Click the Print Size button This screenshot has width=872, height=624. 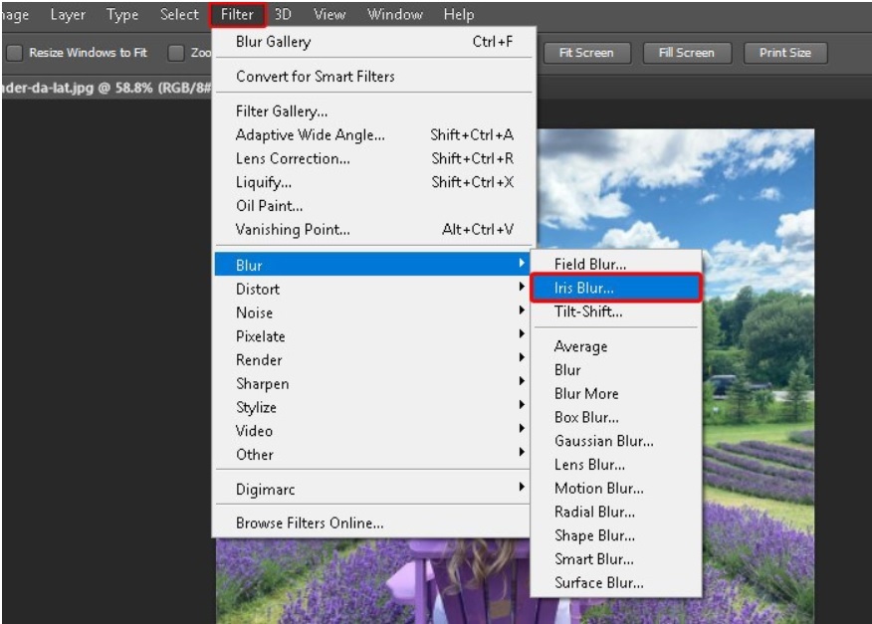(784, 52)
